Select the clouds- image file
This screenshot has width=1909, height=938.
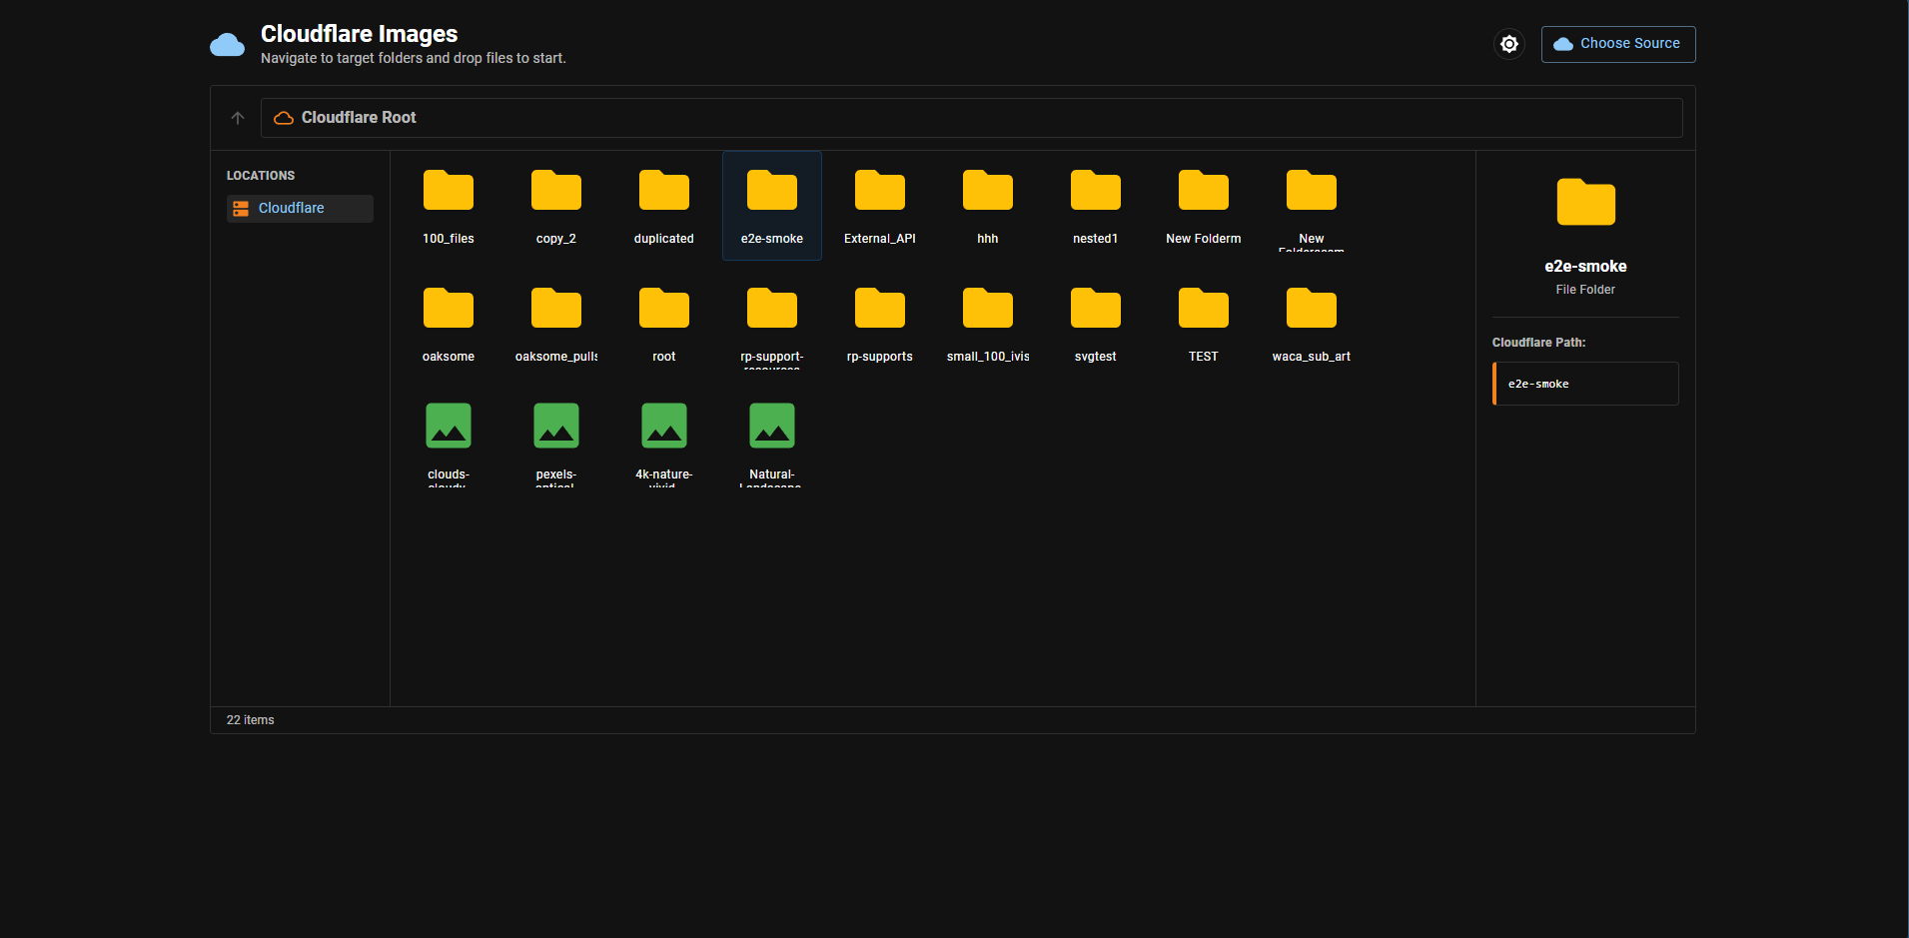pyautogui.click(x=449, y=442)
